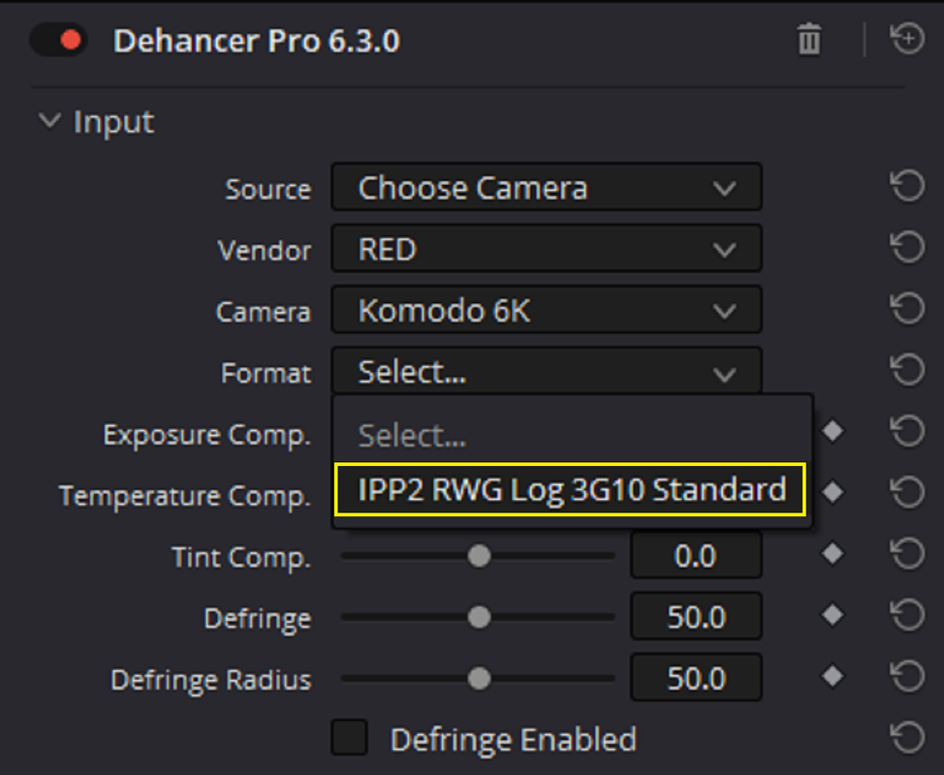Open the Format dropdown showing Select...
This screenshot has width=944, height=775.
547,371
